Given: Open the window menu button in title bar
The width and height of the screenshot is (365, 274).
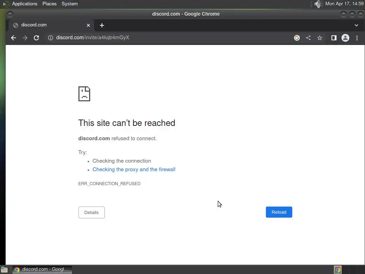Looking at the screenshot, I should [x=10, y=14].
